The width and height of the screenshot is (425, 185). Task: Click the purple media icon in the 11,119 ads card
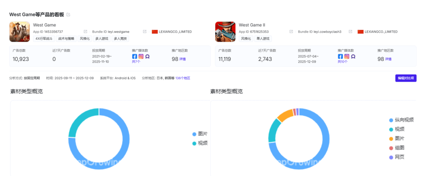pos(353,56)
